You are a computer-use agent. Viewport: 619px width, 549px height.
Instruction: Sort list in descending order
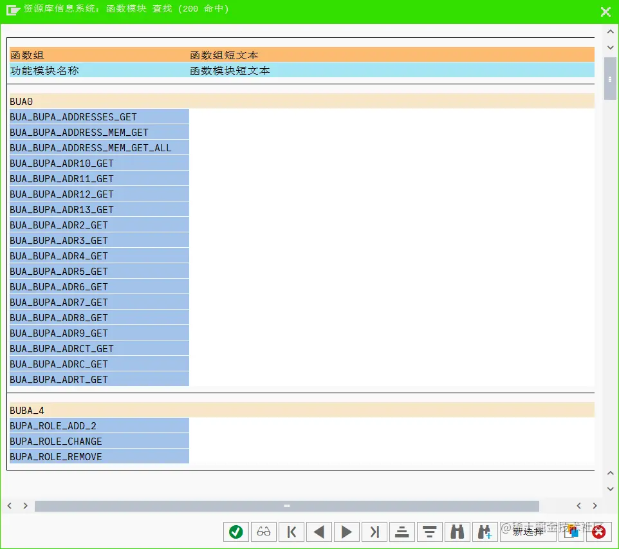[430, 532]
